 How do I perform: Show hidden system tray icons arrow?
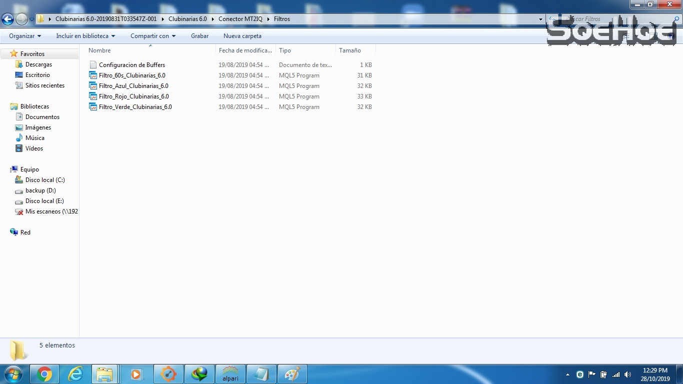tap(567, 374)
